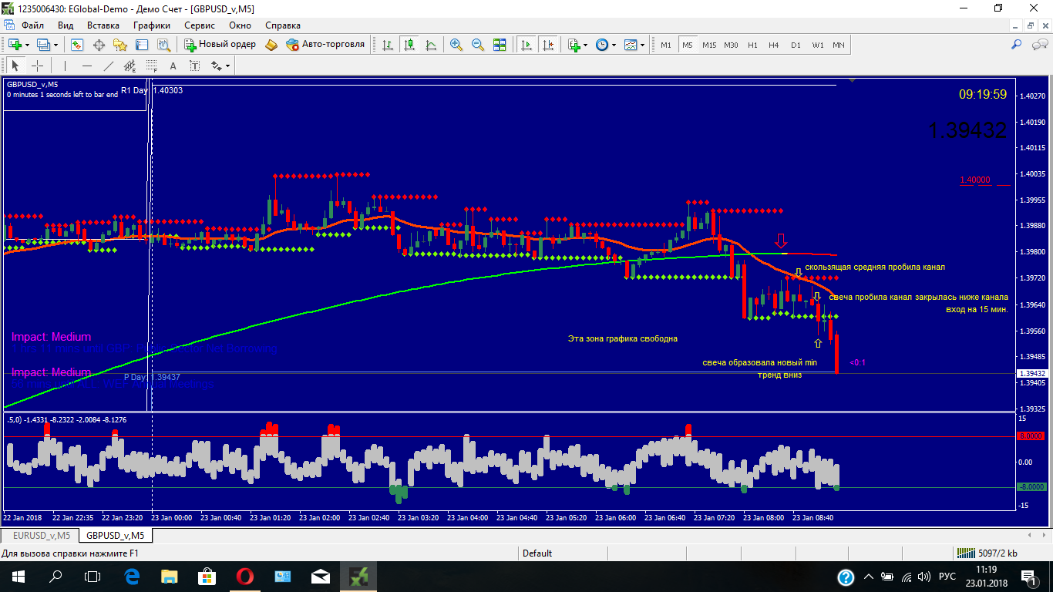Open the Strategy Tester panel
This screenshot has width=1053, height=592.
pyautogui.click(x=163, y=45)
